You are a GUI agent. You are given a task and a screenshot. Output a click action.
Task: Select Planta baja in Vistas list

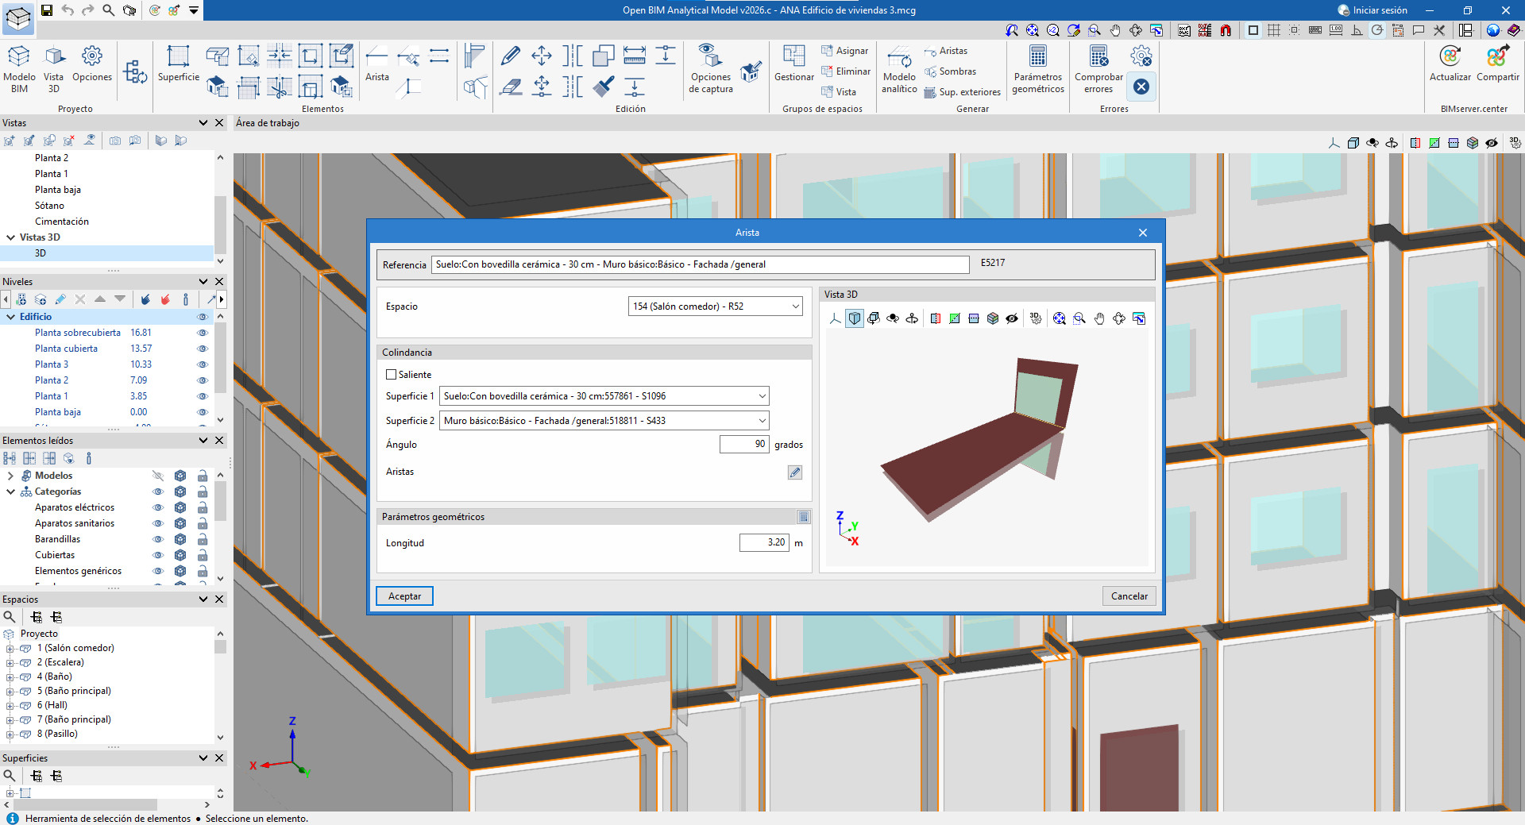tap(57, 190)
